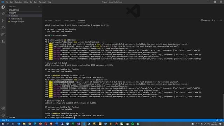Screen dimensions: 224x126
Task: Open Opera browser from the taskbar
Action: pos(46,124)
